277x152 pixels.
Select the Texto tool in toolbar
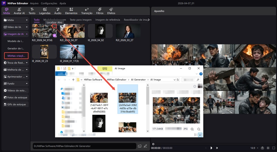click(x=32, y=11)
